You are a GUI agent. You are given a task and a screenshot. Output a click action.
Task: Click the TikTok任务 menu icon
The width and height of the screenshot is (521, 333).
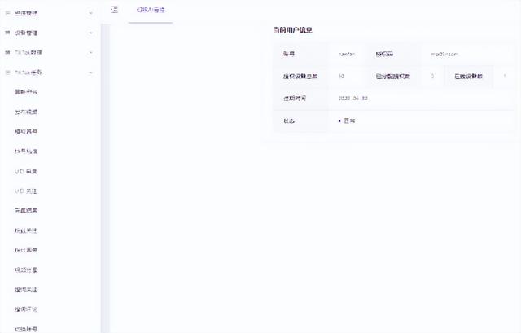(x=7, y=72)
